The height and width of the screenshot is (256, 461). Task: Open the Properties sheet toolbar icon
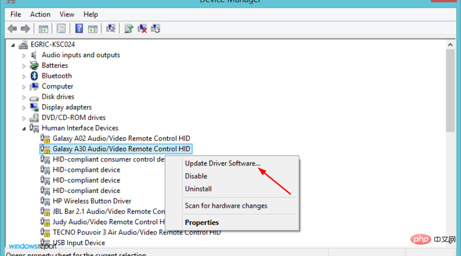click(61, 29)
